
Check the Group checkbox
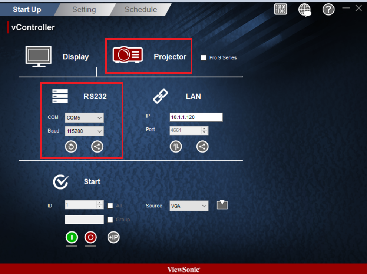(110, 220)
